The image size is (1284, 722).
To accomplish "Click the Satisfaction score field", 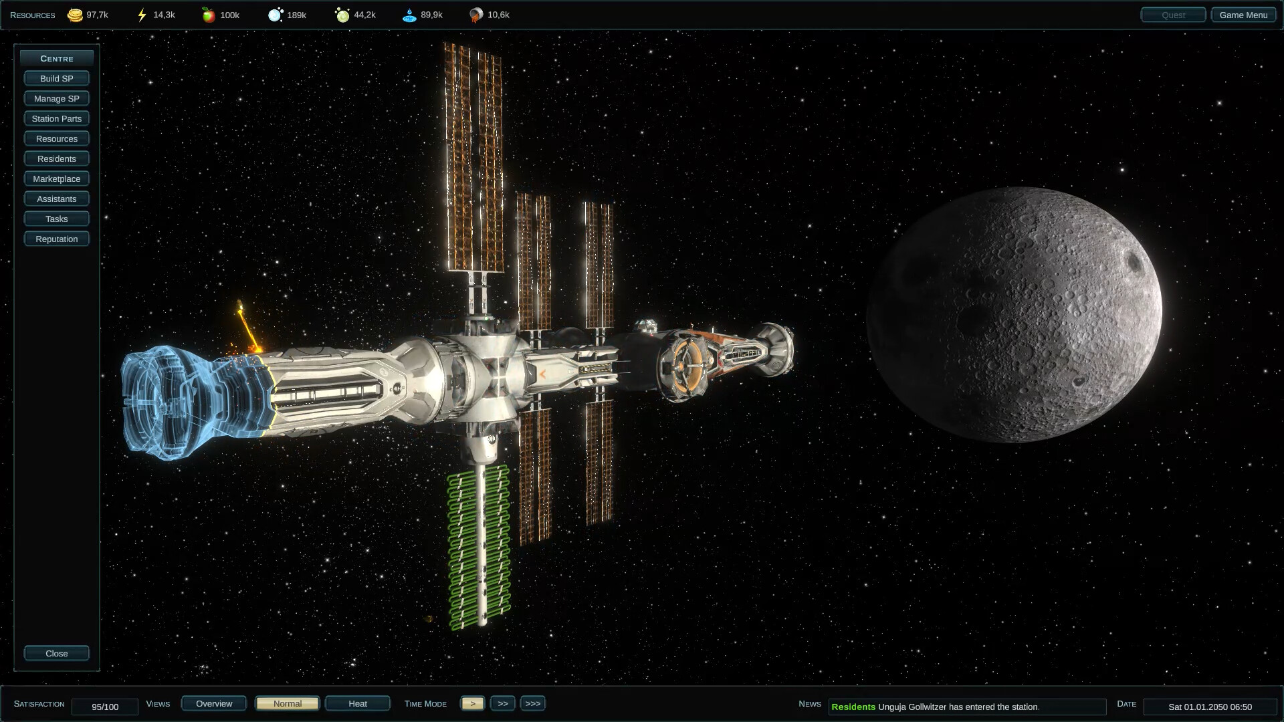I will tap(104, 707).
